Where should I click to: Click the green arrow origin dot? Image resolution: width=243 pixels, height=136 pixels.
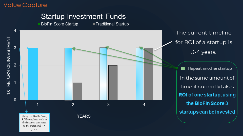point(176,68)
